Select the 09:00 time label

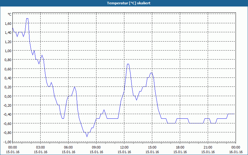[x=96, y=148]
